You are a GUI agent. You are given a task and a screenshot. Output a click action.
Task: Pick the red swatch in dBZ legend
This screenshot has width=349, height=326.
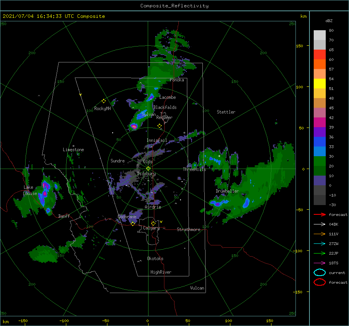320,54
